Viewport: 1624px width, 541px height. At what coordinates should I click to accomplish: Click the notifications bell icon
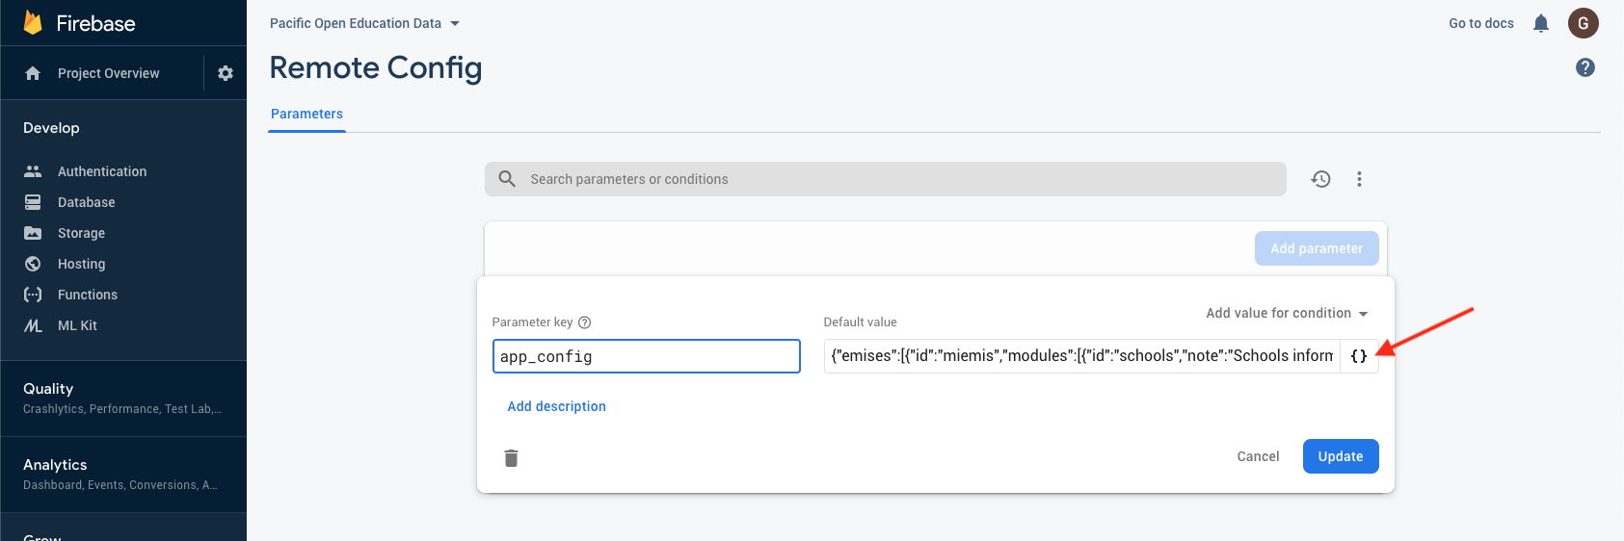click(x=1541, y=23)
